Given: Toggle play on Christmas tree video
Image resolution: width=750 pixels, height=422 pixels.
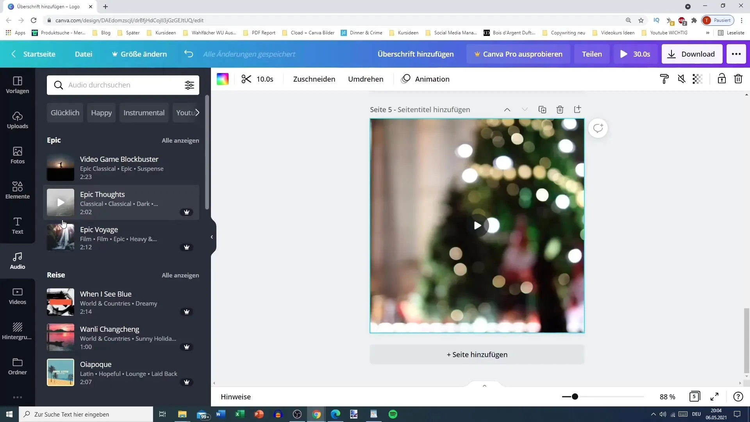Looking at the screenshot, I should click(x=477, y=225).
